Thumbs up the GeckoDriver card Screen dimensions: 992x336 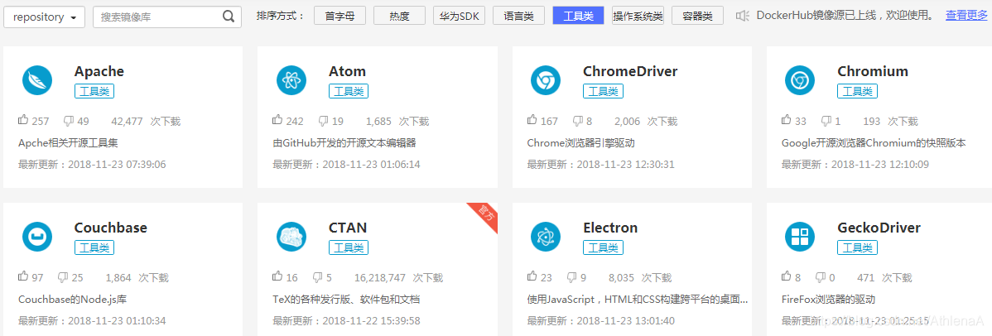787,276
